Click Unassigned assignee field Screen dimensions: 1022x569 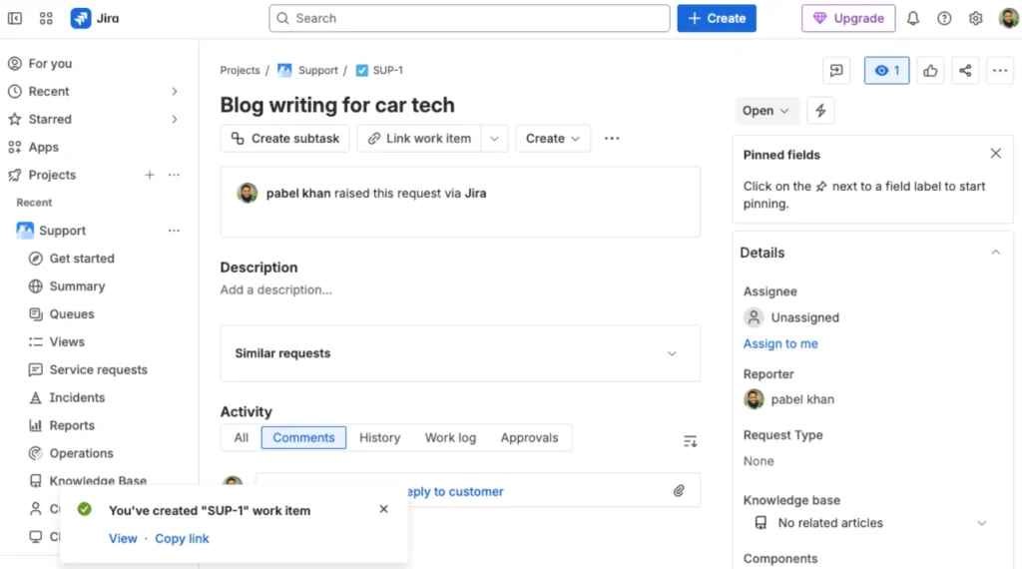pyautogui.click(x=791, y=317)
